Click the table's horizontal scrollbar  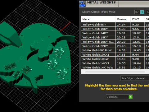(x=115, y=72)
